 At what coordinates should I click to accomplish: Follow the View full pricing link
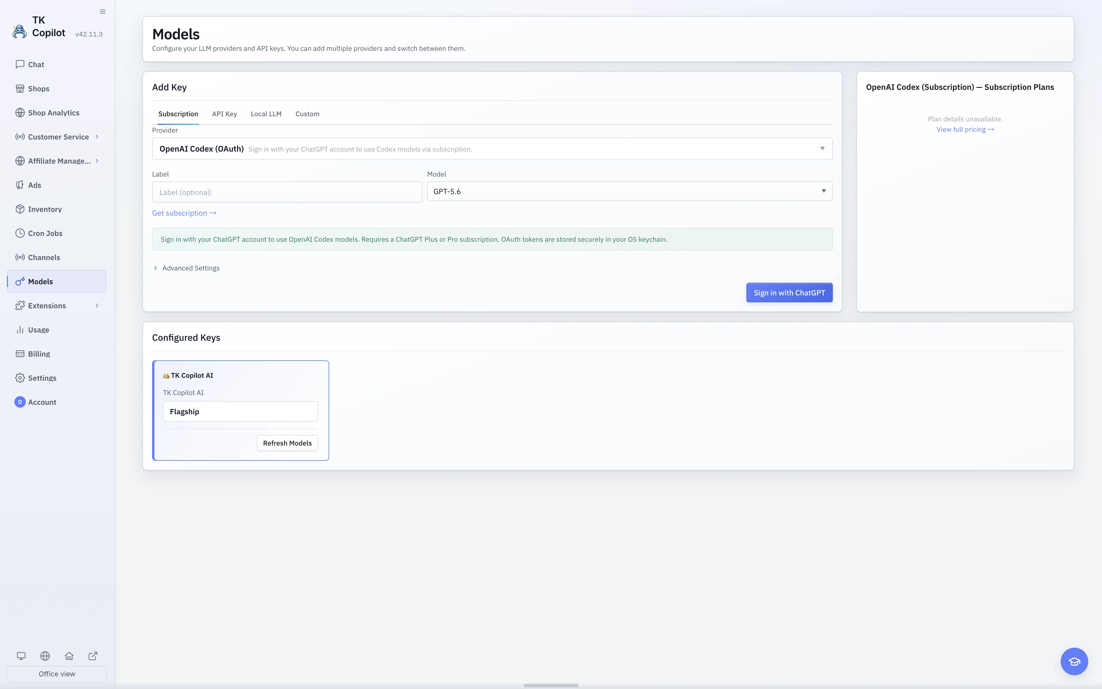point(965,129)
